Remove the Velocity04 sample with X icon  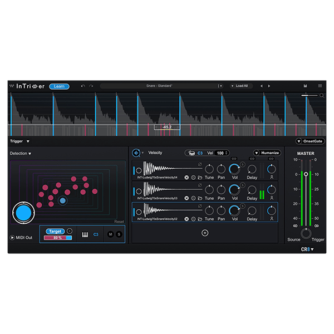tap(186, 178)
